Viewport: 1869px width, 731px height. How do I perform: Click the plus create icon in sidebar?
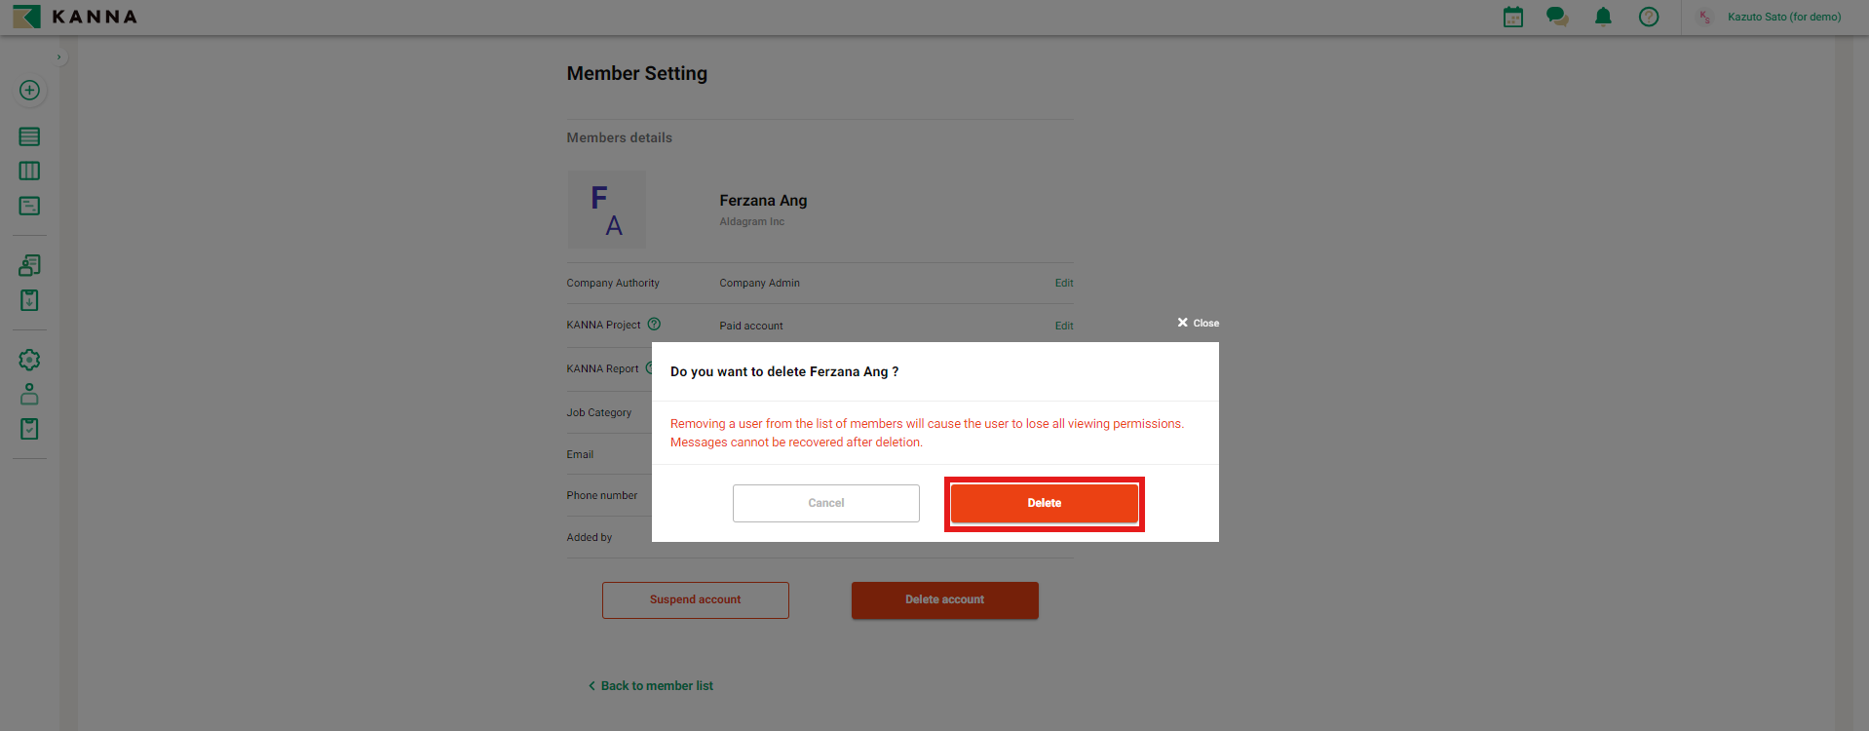(x=29, y=91)
